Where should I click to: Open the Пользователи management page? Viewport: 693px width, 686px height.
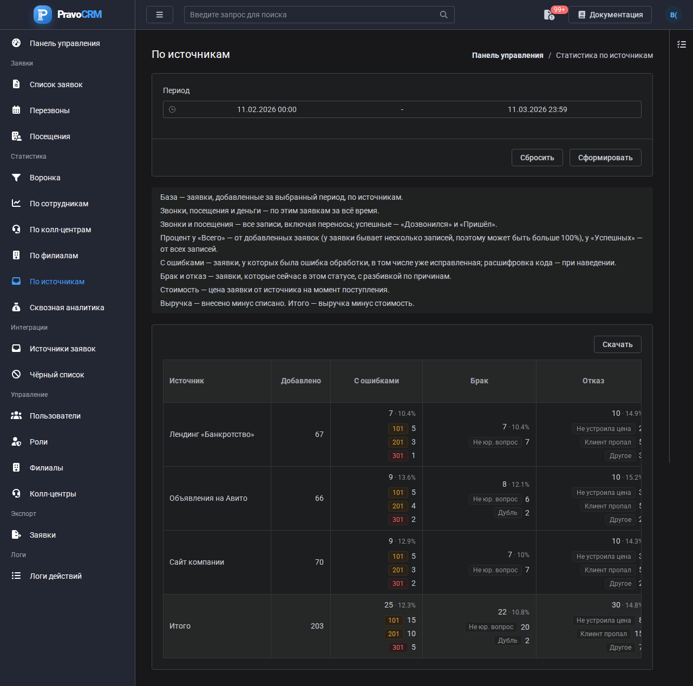click(55, 416)
